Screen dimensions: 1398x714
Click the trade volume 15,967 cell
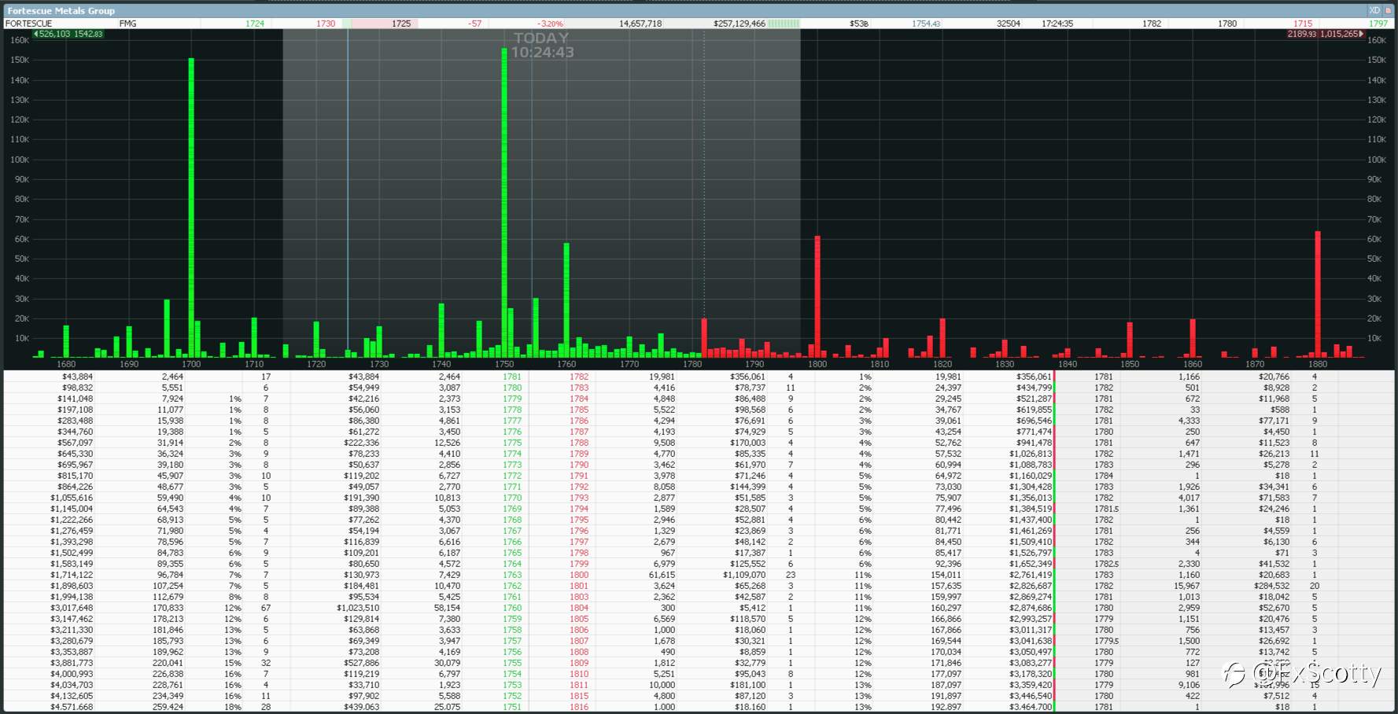1186,586
